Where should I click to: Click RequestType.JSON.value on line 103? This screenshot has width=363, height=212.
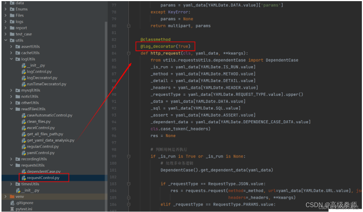click(236, 184)
